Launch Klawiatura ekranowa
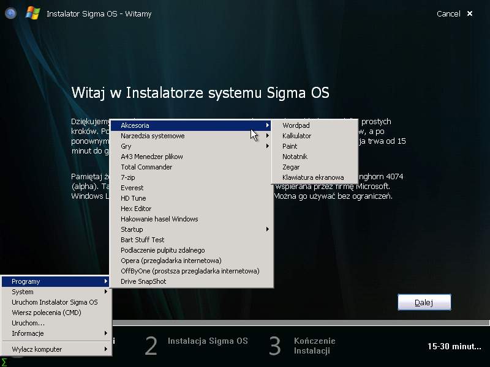 pos(315,177)
